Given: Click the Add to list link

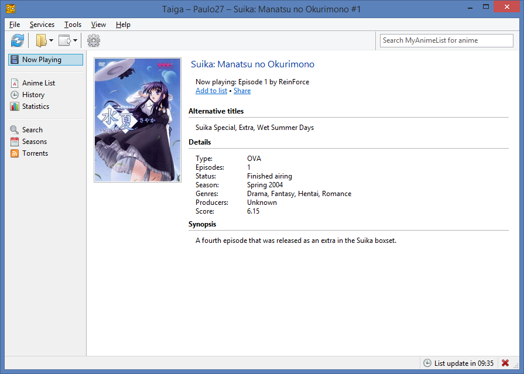Looking at the screenshot, I should 211,91.
